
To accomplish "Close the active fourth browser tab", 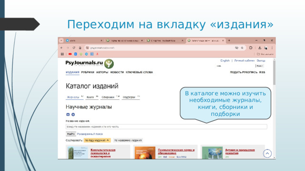I will pos(223,40).
